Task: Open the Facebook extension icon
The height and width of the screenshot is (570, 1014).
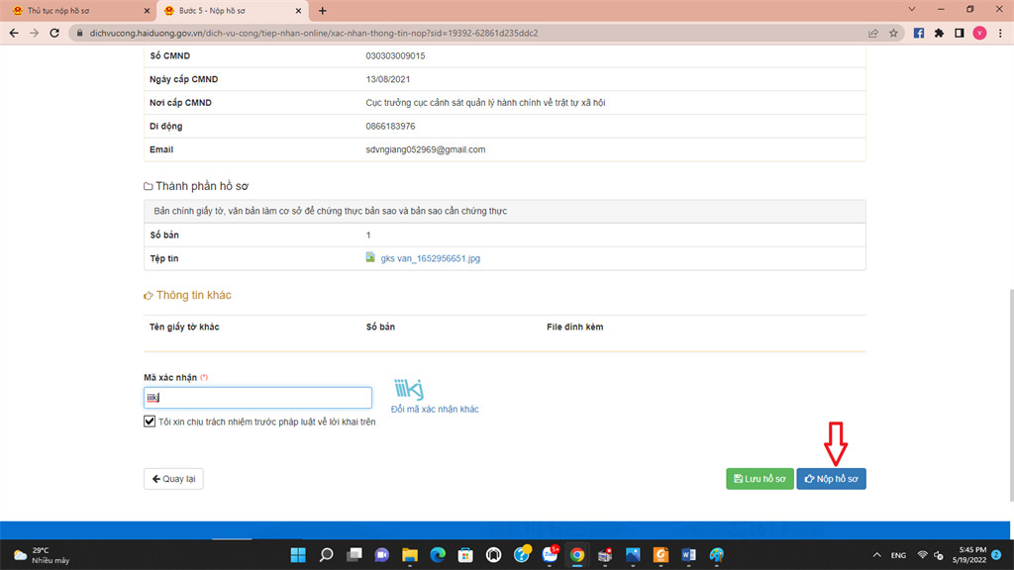Action: click(x=918, y=33)
